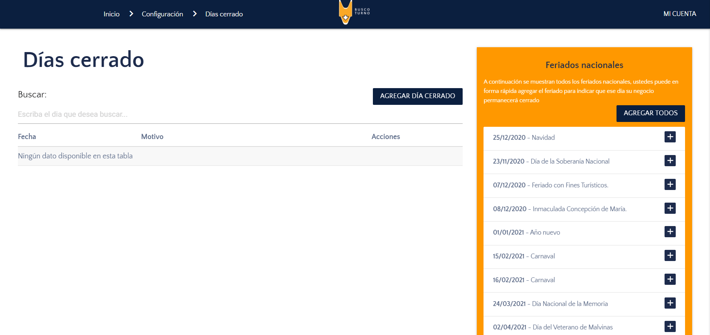Add the 15/02/2021 Carnaval holiday

[670, 255]
